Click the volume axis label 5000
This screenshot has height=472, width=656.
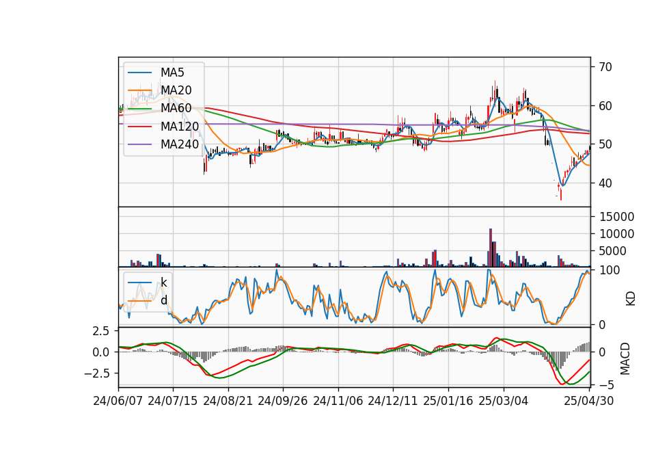tap(613, 251)
